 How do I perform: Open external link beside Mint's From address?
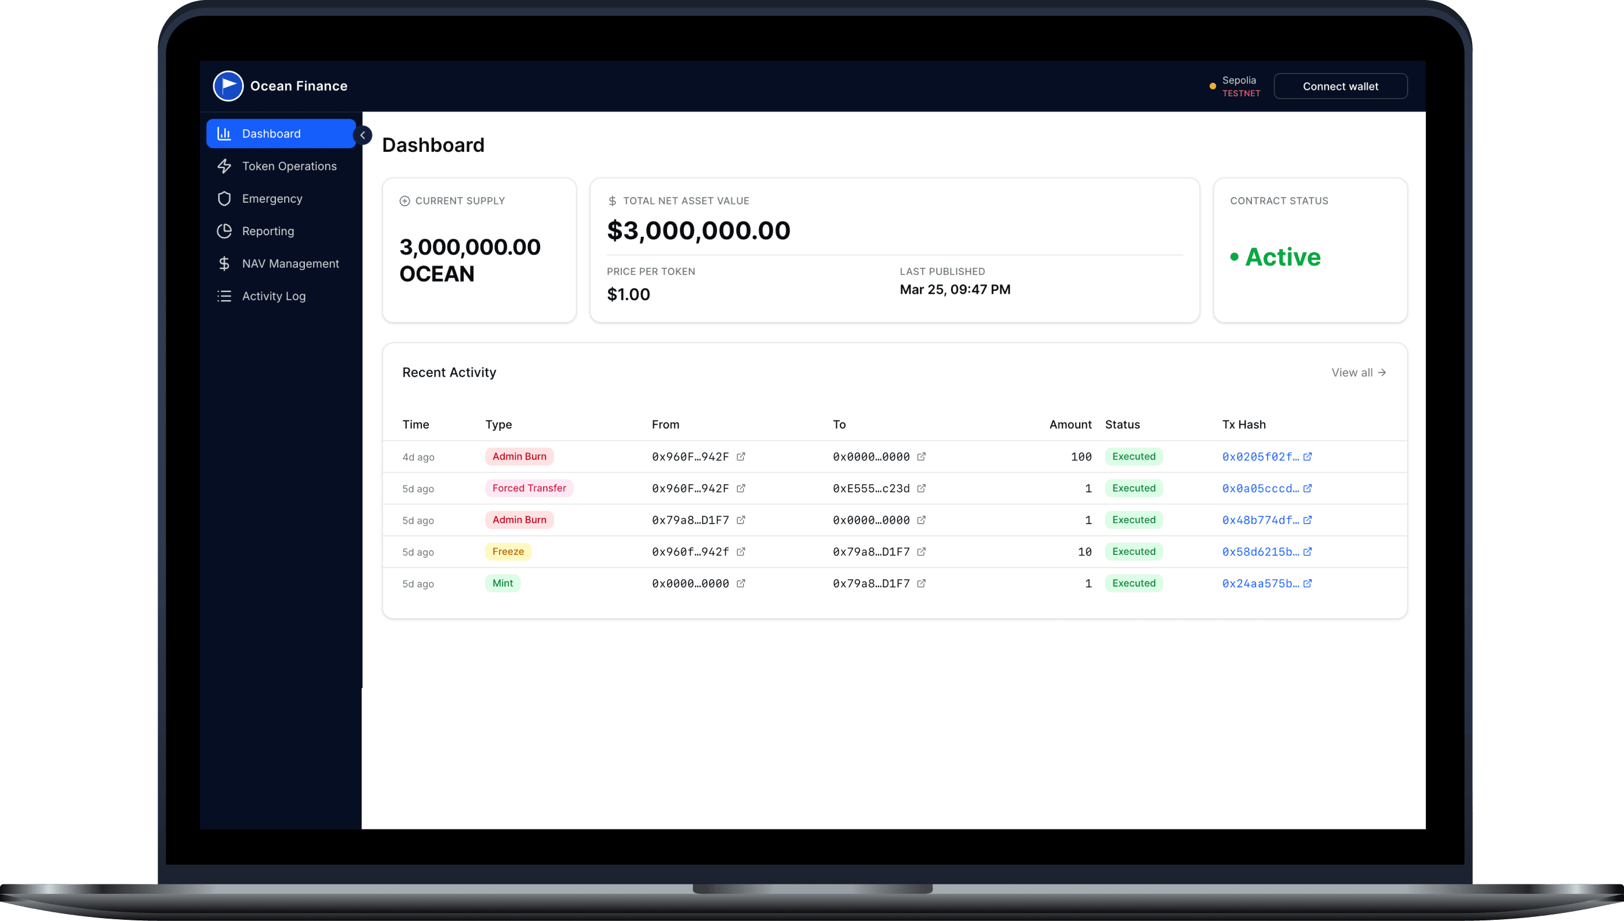[x=741, y=583]
